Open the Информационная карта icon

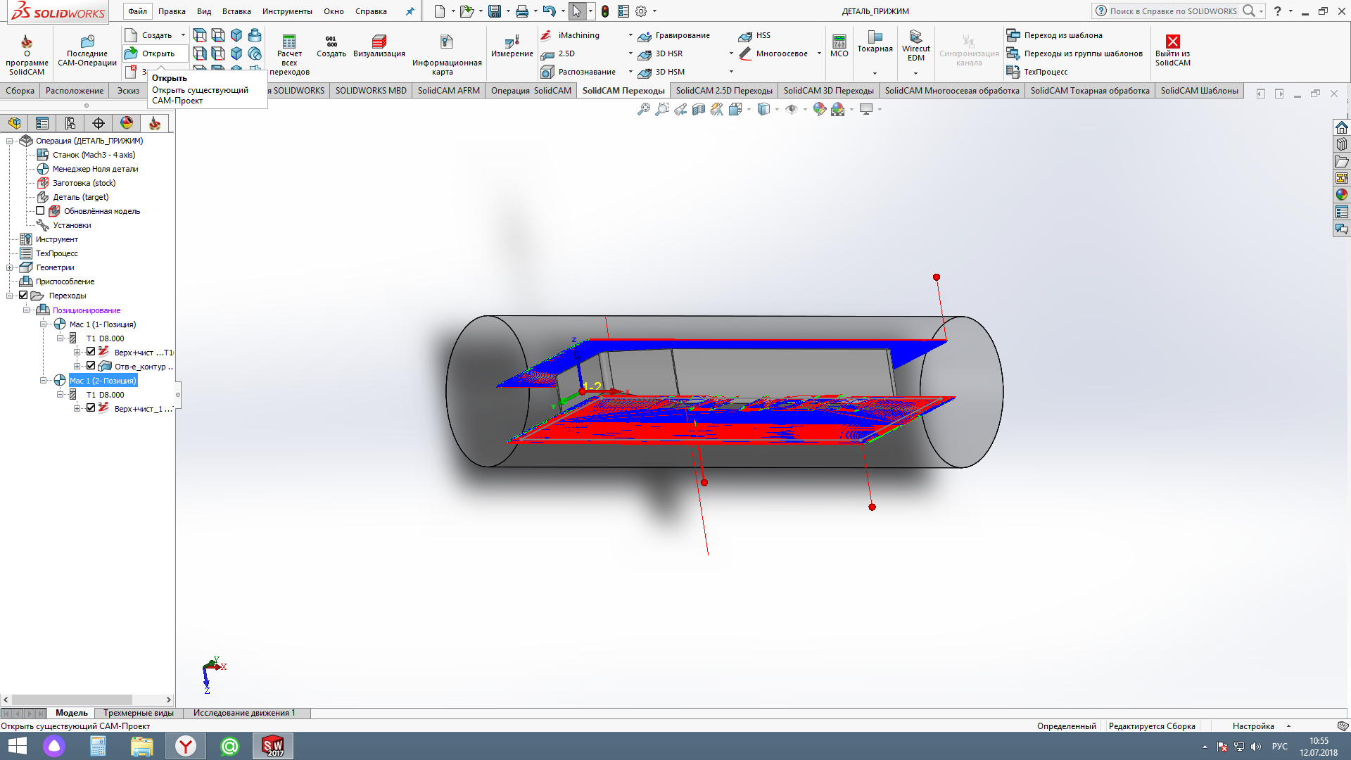446,42
